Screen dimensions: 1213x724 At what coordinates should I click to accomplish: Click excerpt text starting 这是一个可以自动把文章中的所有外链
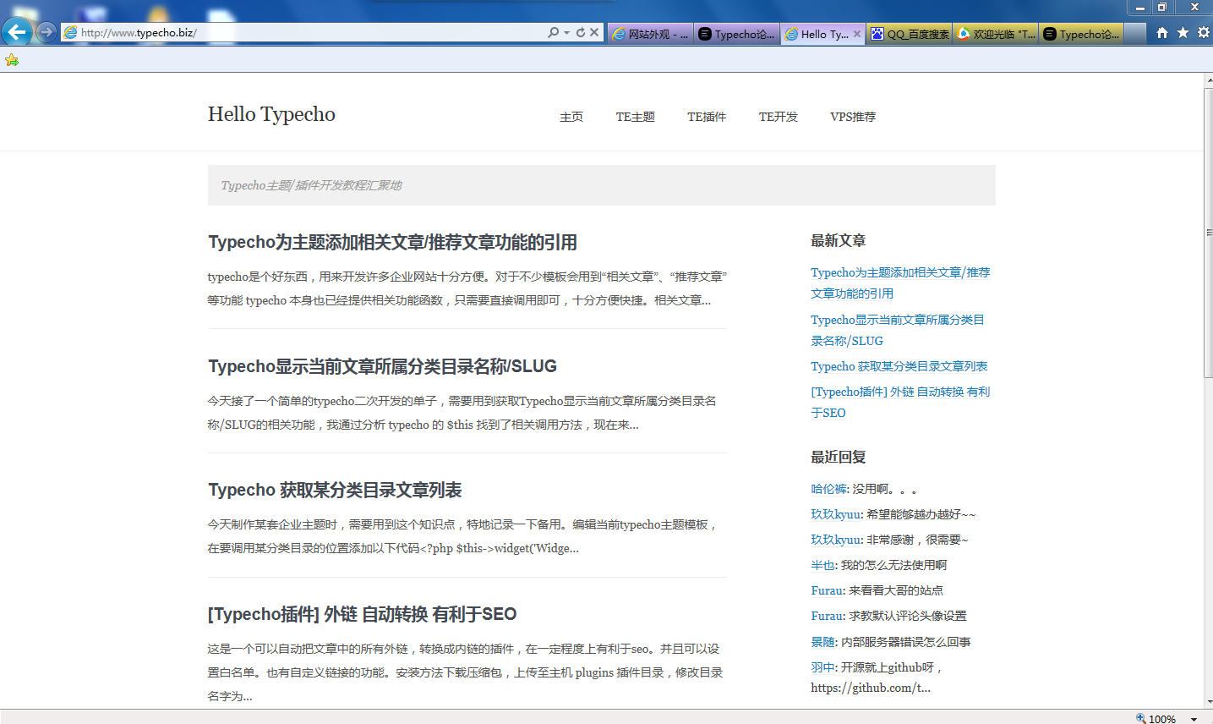pos(465,672)
